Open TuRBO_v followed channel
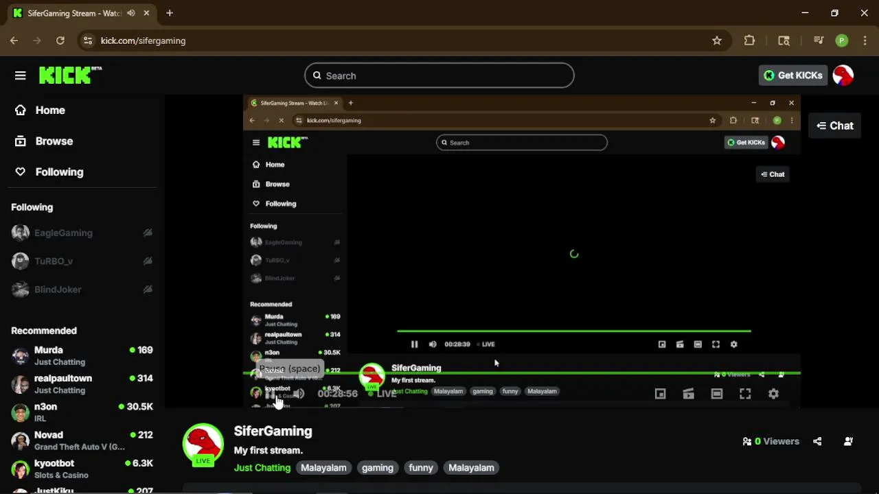879x494 pixels. click(x=82, y=261)
